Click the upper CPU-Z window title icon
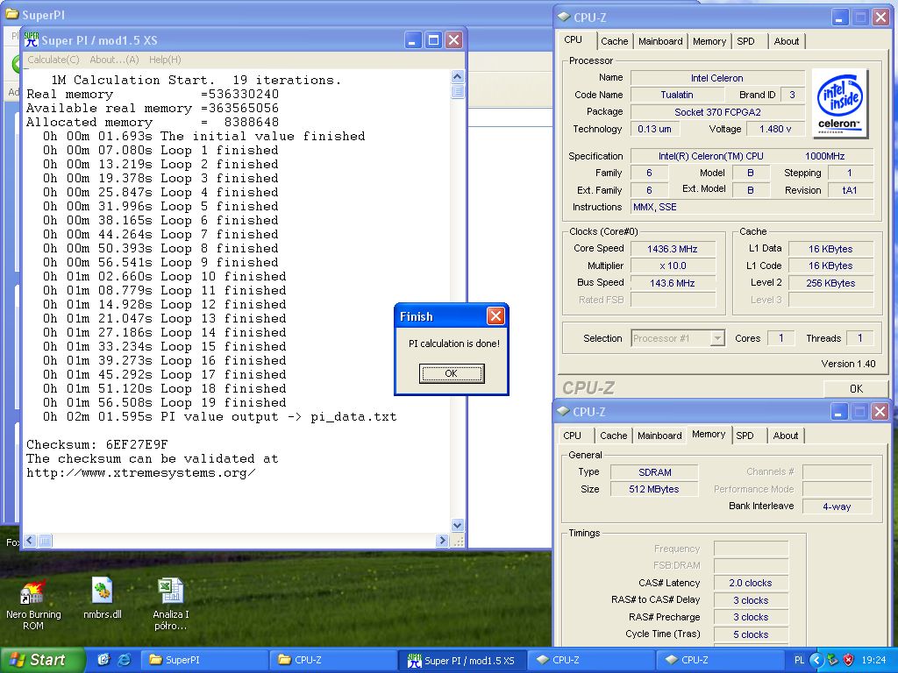Viewport: 898px width, 673px height. click(564, 18)
